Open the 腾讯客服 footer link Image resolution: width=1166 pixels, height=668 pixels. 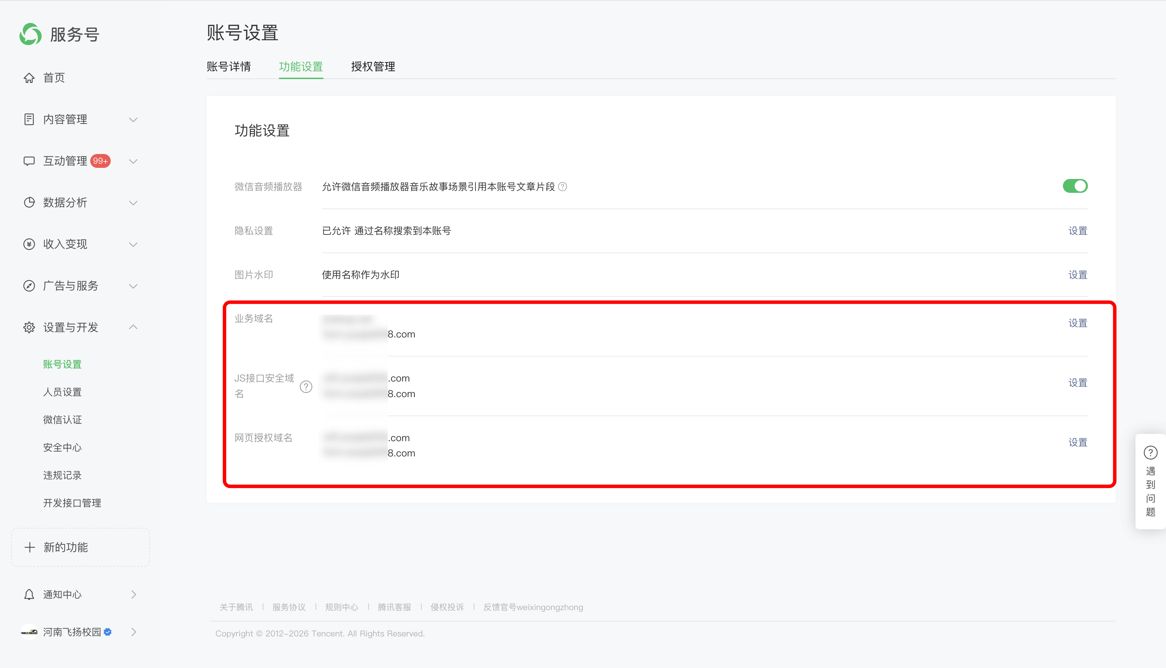[x=394, y=607]
